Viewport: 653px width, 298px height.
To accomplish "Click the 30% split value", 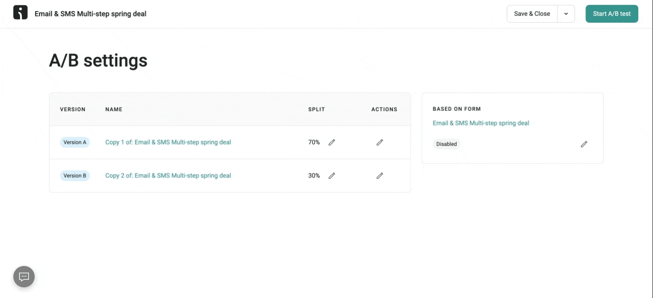I will 314,176.
